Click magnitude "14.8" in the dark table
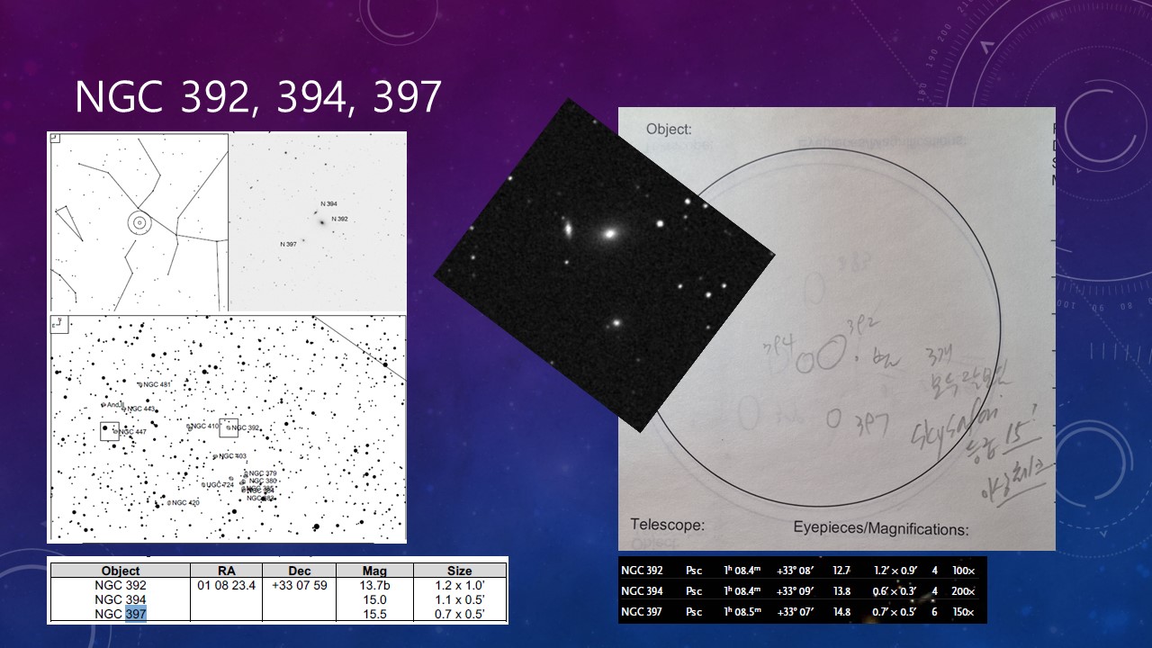 coord(841,613)
